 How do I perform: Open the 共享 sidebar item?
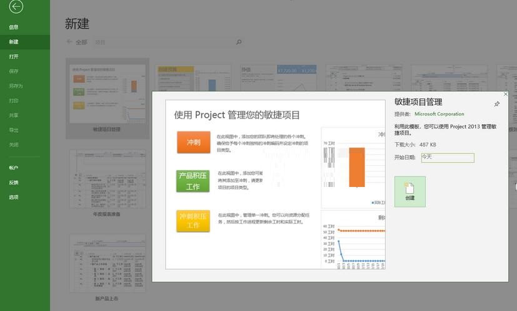click(14, 115)
